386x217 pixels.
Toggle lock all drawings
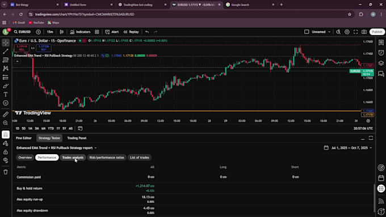coord(6,152)
